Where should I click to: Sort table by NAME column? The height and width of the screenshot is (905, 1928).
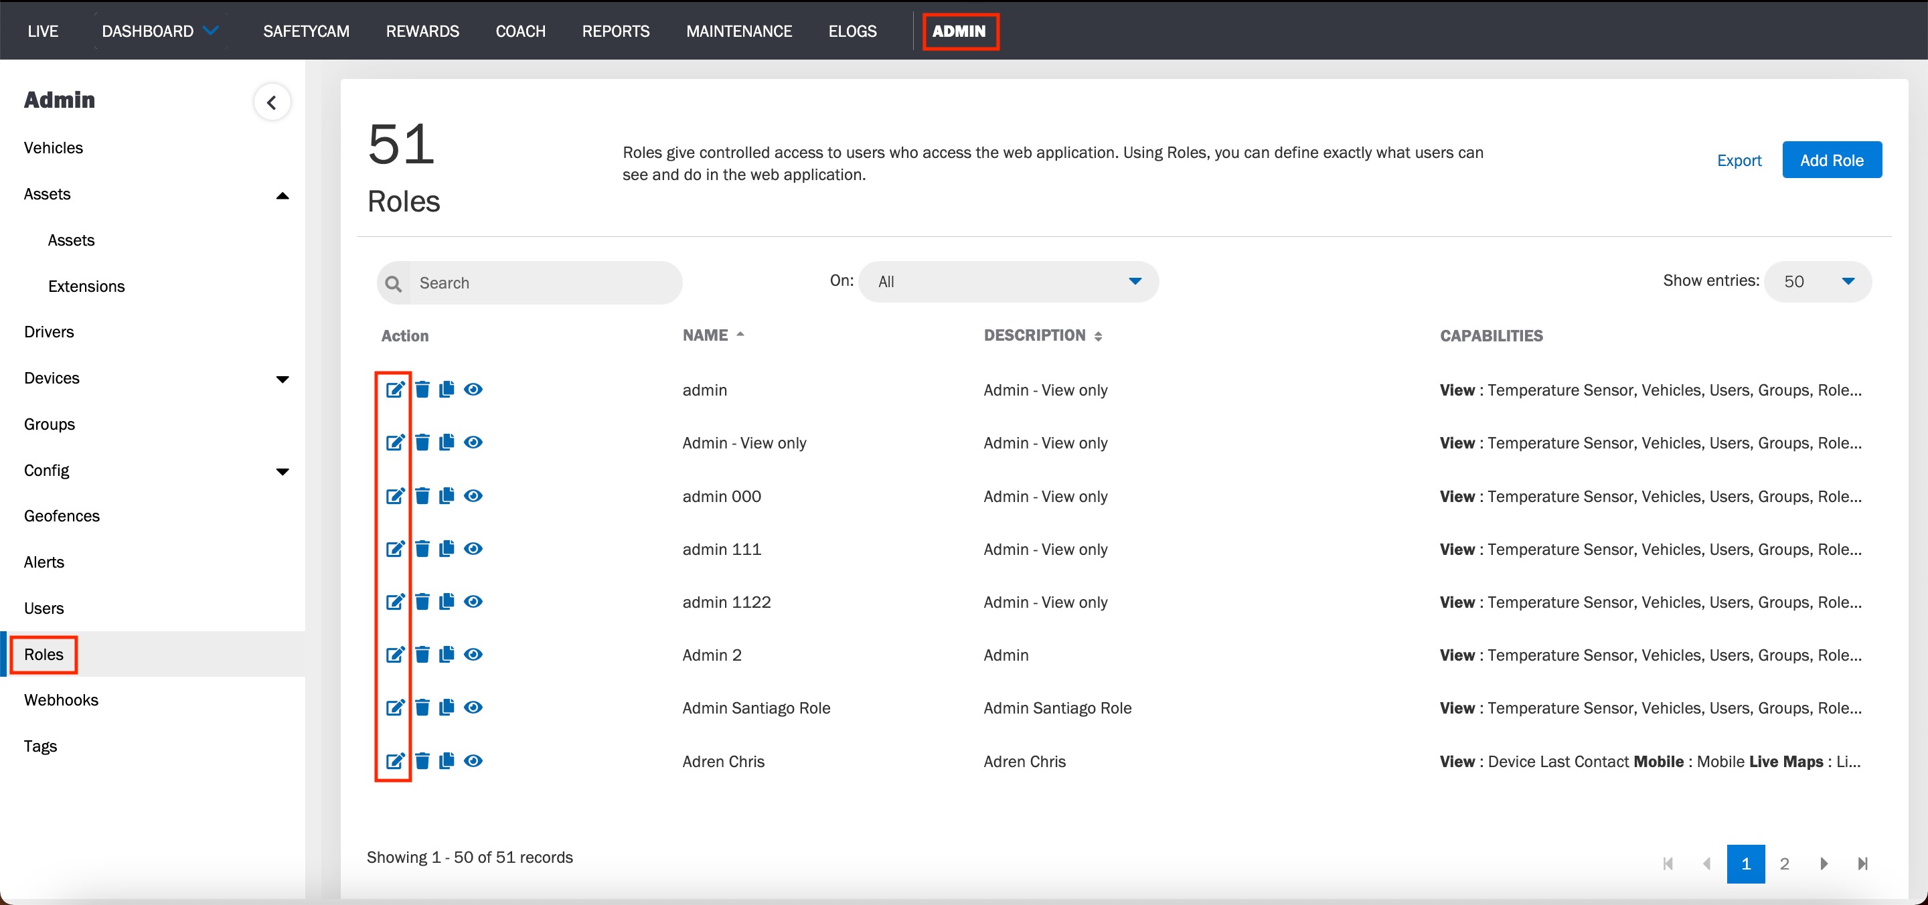coord(713,335)
